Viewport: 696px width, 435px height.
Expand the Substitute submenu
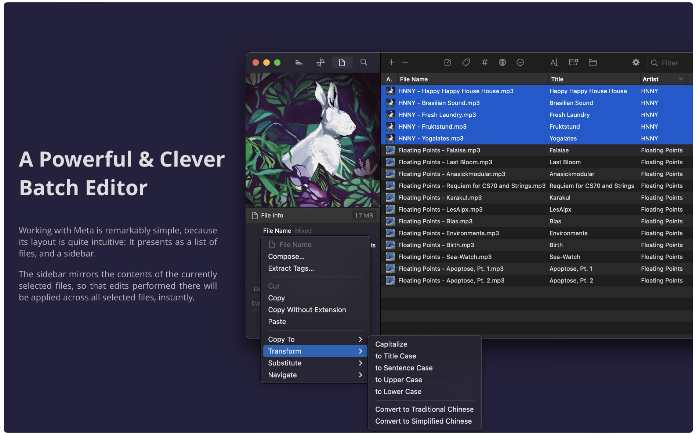coord(315,363)
